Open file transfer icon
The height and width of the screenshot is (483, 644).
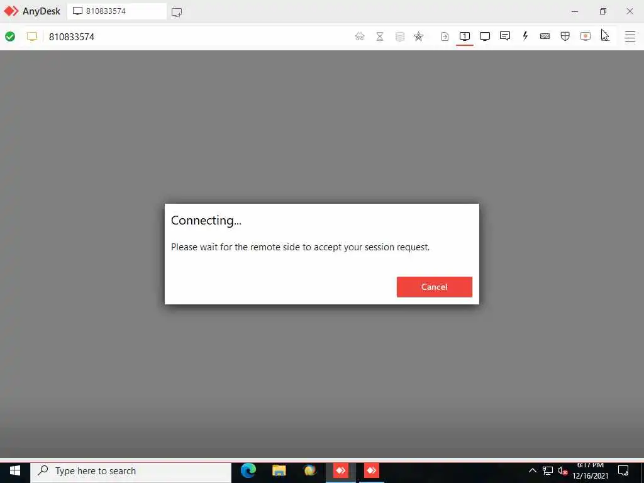tap(445, 36)
